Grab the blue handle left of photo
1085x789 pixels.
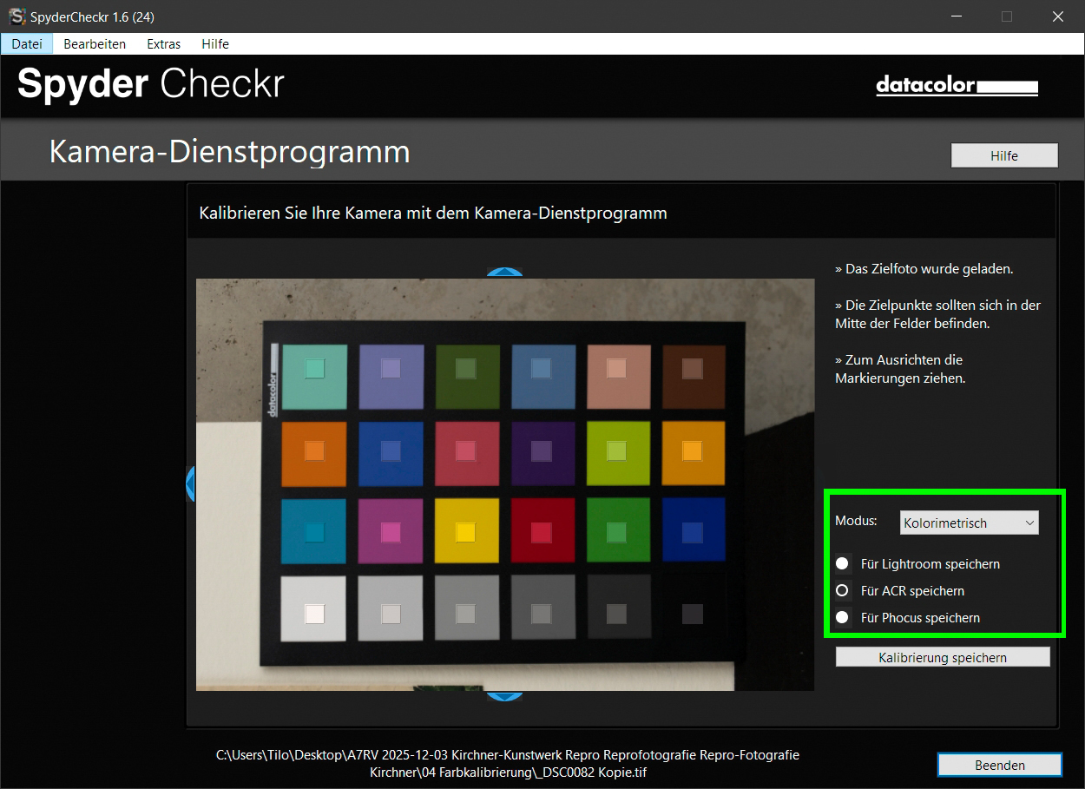(x=191, y=483)
